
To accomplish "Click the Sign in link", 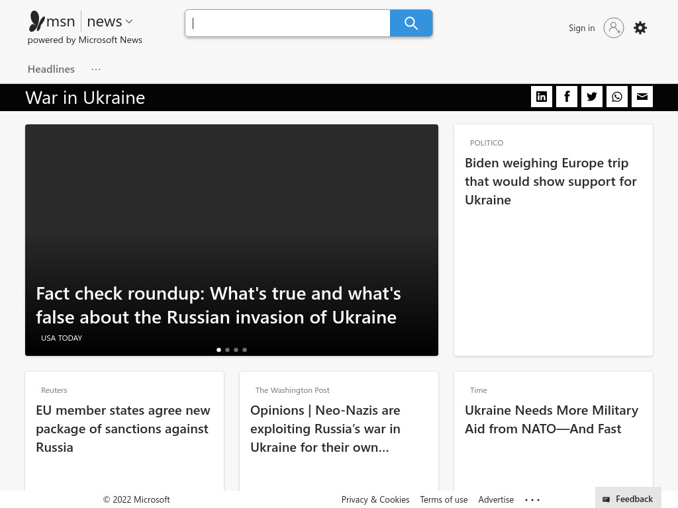I will (581, 28).
